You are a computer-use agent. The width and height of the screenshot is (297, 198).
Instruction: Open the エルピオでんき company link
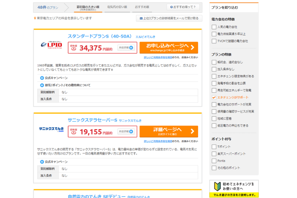(x=145, y=37)
